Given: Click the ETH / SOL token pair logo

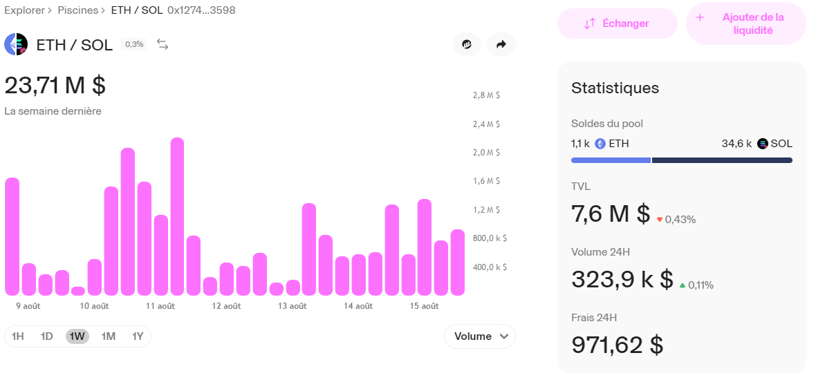Looking at the screenshot, I should pos(16,45).
